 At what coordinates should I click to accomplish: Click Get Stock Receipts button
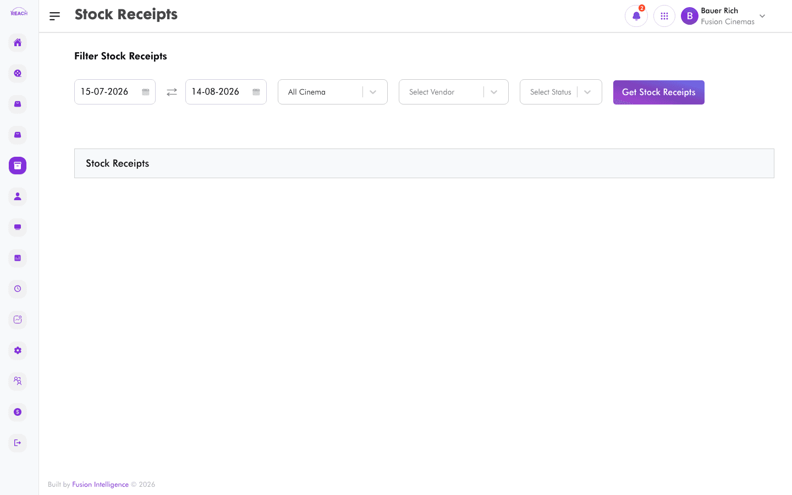tap(659, 92)
